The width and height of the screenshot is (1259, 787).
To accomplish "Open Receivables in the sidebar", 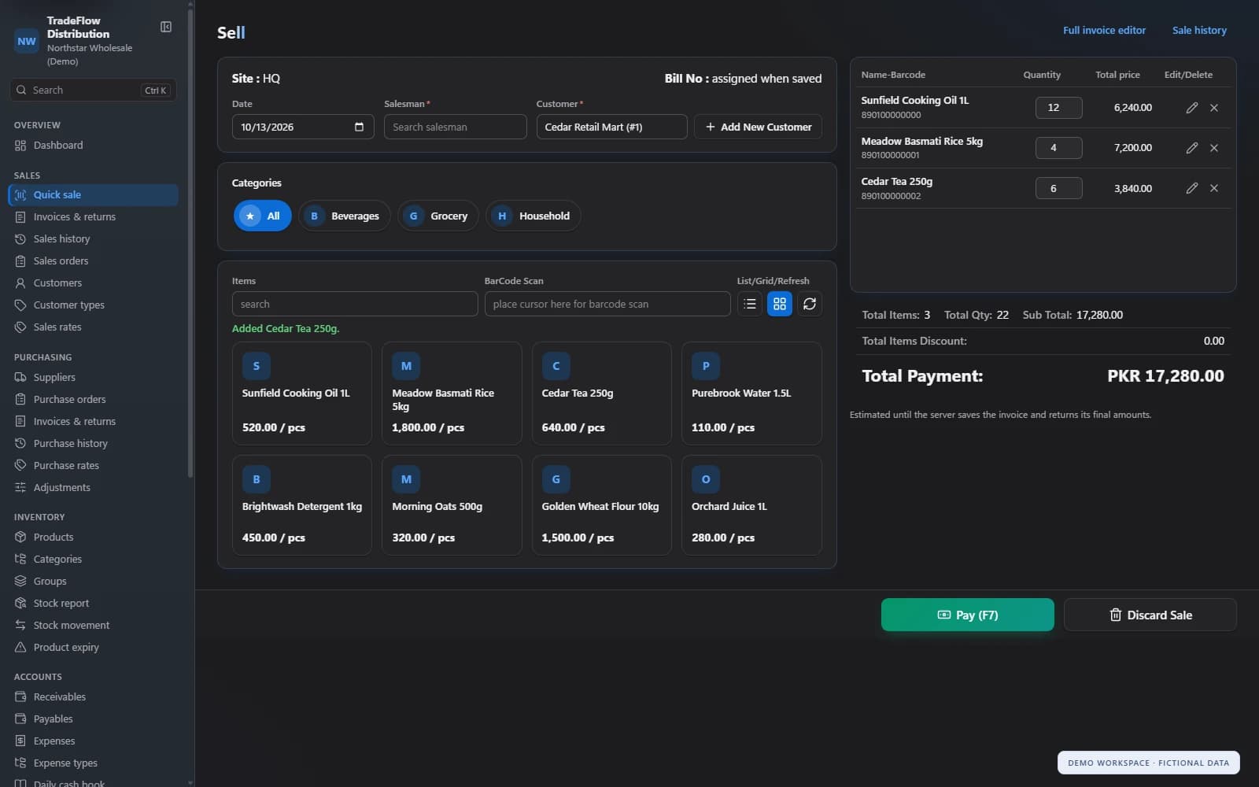I will coord(93,696).
